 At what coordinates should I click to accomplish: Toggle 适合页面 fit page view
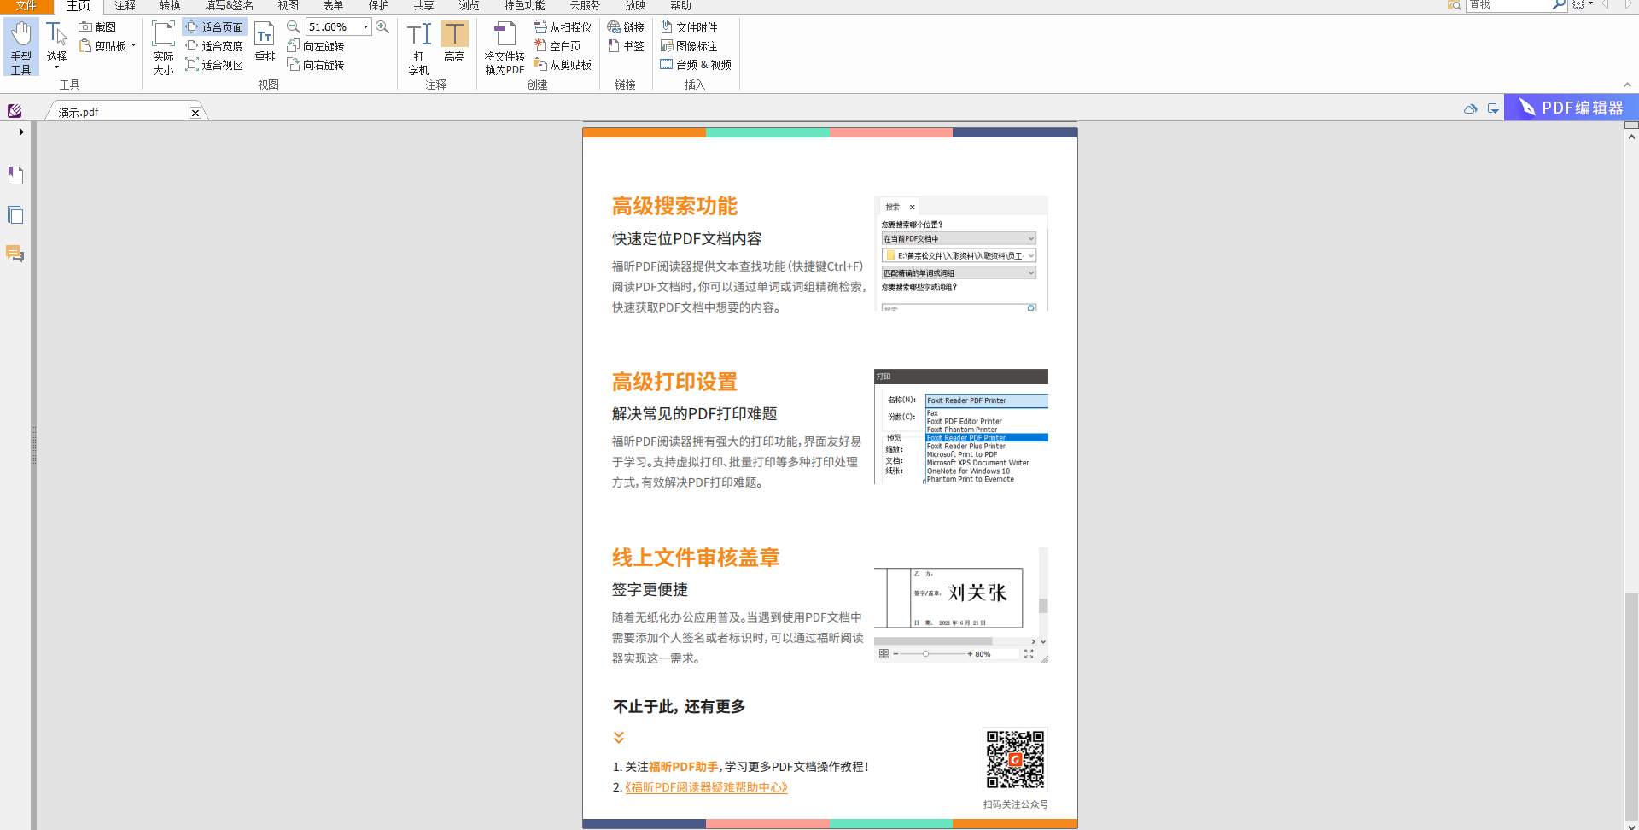(x=215, y=26)
